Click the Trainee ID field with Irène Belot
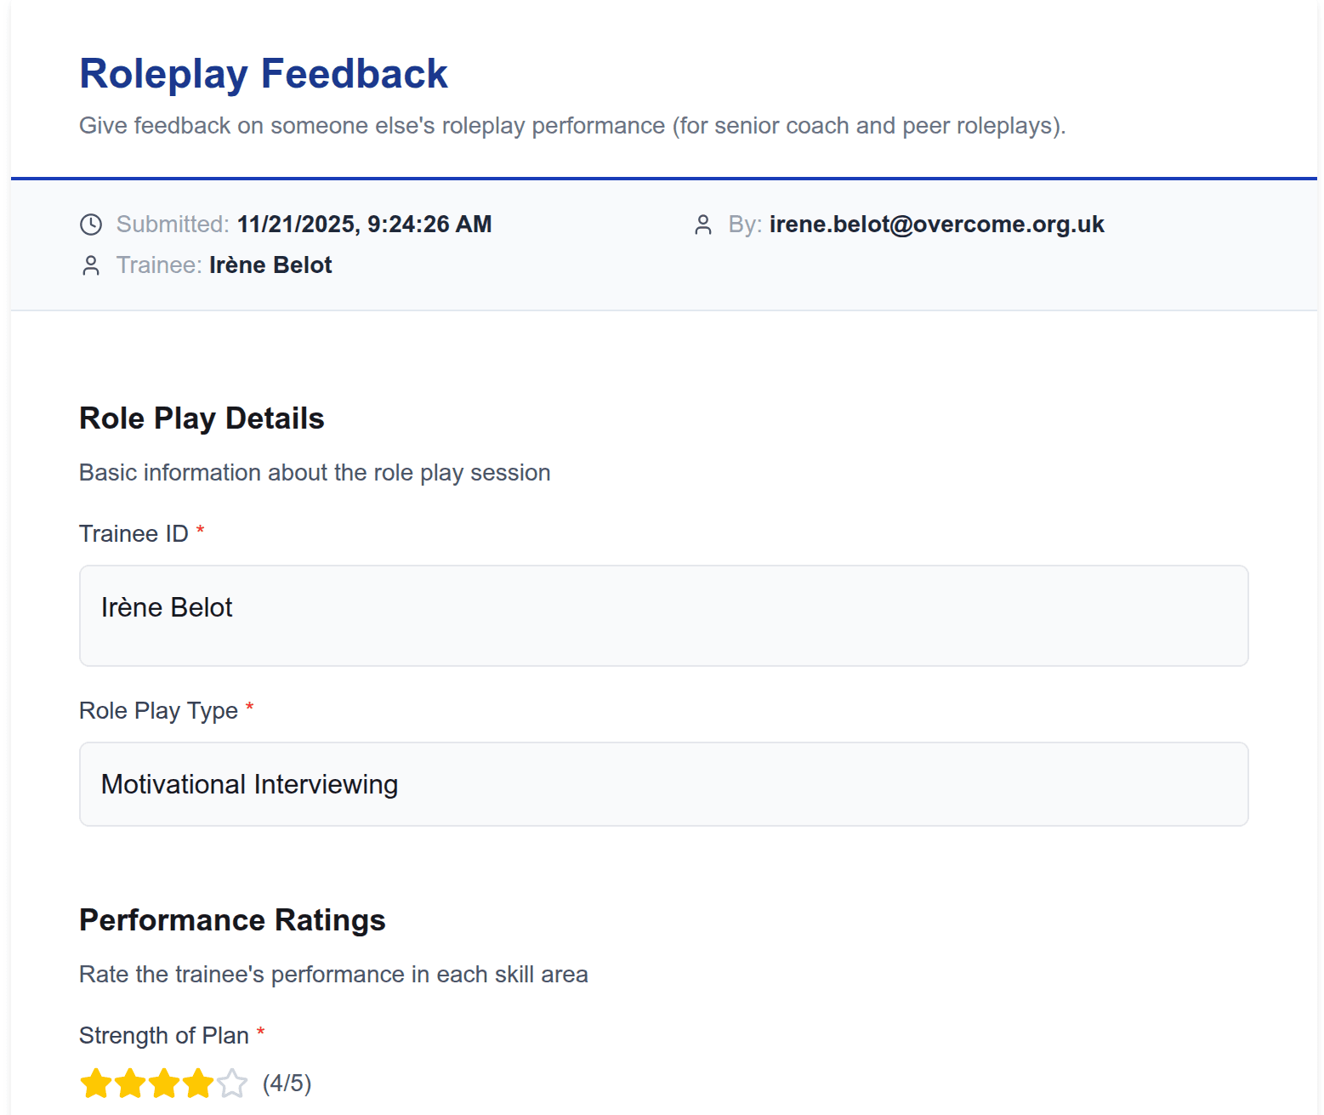 (x=663, y=616)
